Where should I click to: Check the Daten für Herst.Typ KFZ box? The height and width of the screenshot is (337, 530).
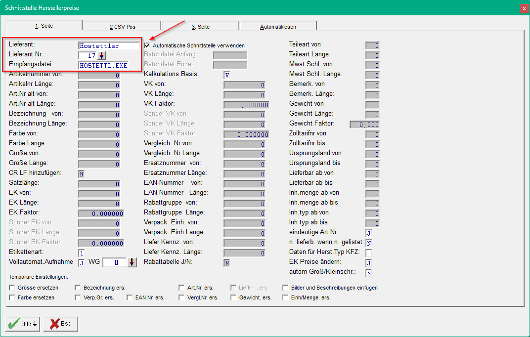(369, 253)
